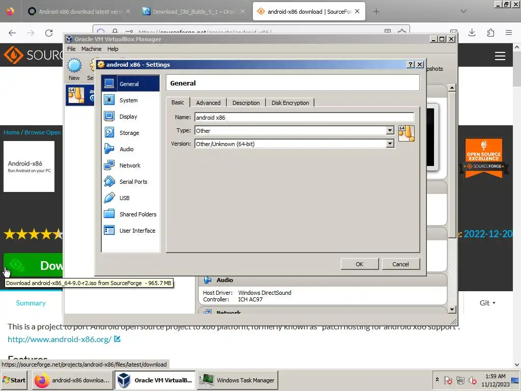521x391 pixels.
Task: Click the Firefox address bar
Action: pos(251,32)
